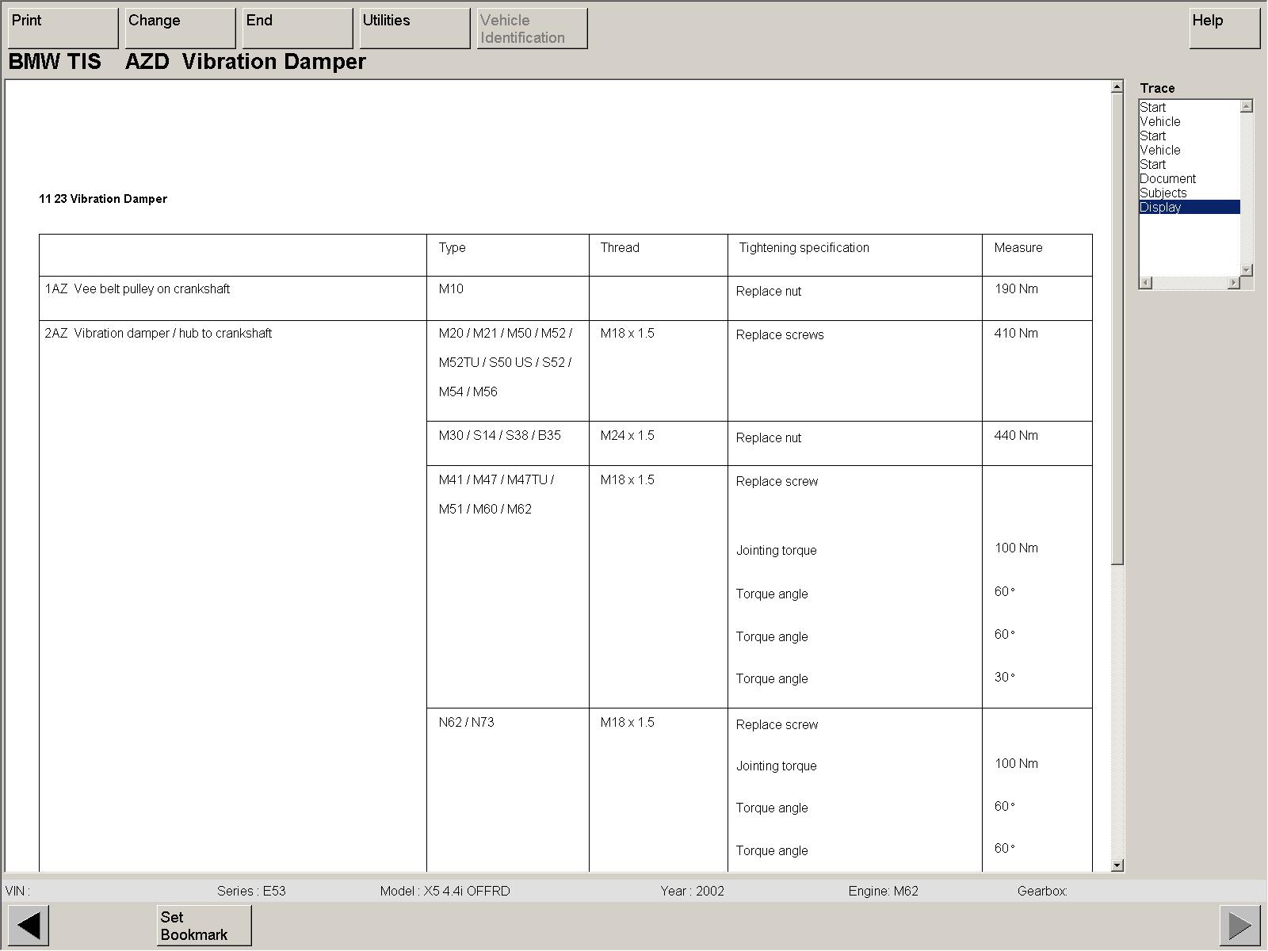1268x951 pixels.
Task: Select Document entry in Trace list
Action: point(1167,179)
